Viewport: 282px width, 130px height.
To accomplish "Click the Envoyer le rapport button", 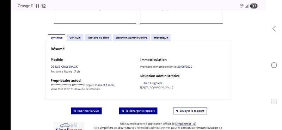I will coord(190,111).
